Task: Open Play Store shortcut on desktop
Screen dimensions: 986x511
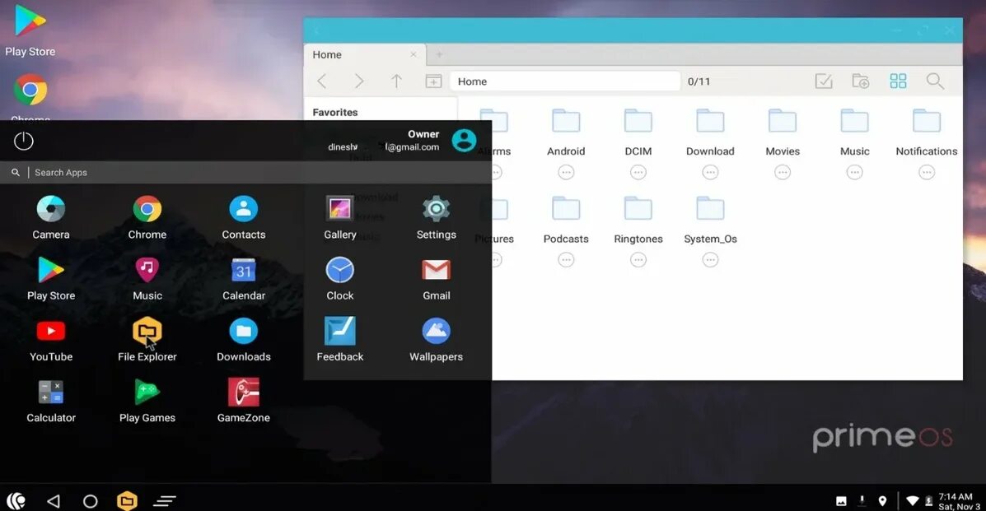Action: 30,30
